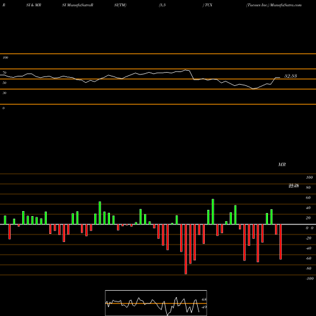Click the -100 label on MR axis

pyautogui.click(x=310, y=279)
